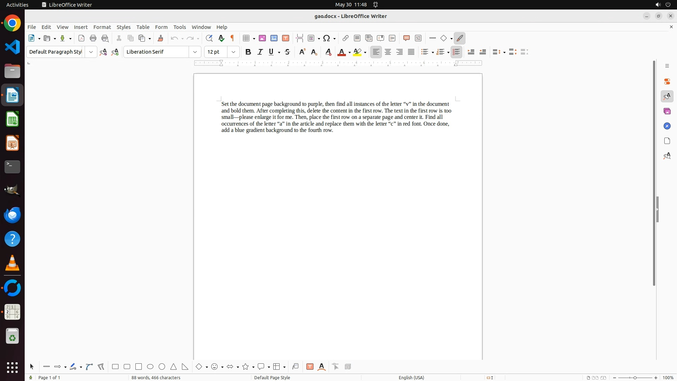The image size is (677, 381).
Task: Click the Export as PDF icon
Action: pyautogui.click(x=81, y=38)
